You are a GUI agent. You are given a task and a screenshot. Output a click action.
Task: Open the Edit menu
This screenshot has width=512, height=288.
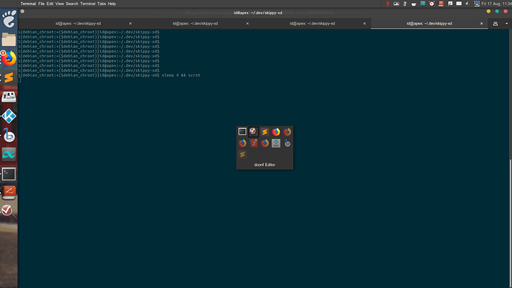pyautogui.click(x=50, y=4)
